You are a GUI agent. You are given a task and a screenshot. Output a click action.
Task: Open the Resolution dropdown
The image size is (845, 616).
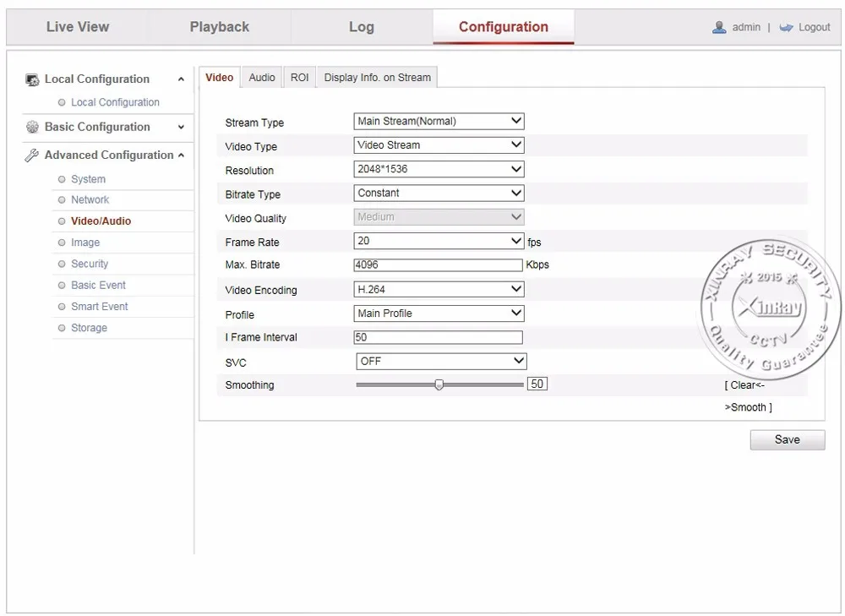pyautogui.click(x=439, y=169)
